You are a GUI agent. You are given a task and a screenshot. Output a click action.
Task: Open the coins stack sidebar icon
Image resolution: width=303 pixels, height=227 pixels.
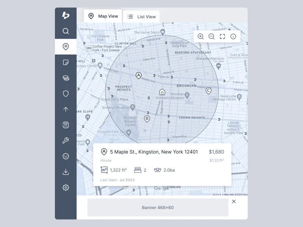(66, 78)
